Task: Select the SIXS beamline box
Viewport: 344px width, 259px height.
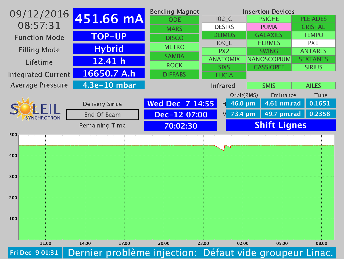Action: 224,67
